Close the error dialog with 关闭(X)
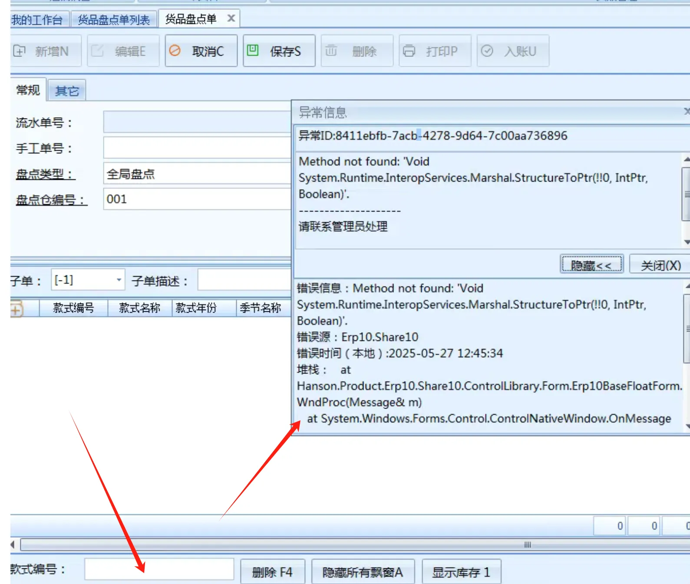 point(660,265)
